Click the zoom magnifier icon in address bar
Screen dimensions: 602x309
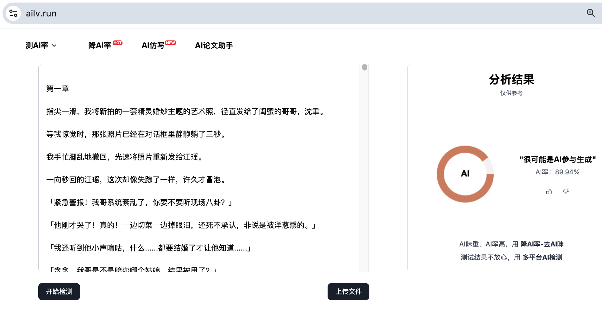tap(591, 13)
